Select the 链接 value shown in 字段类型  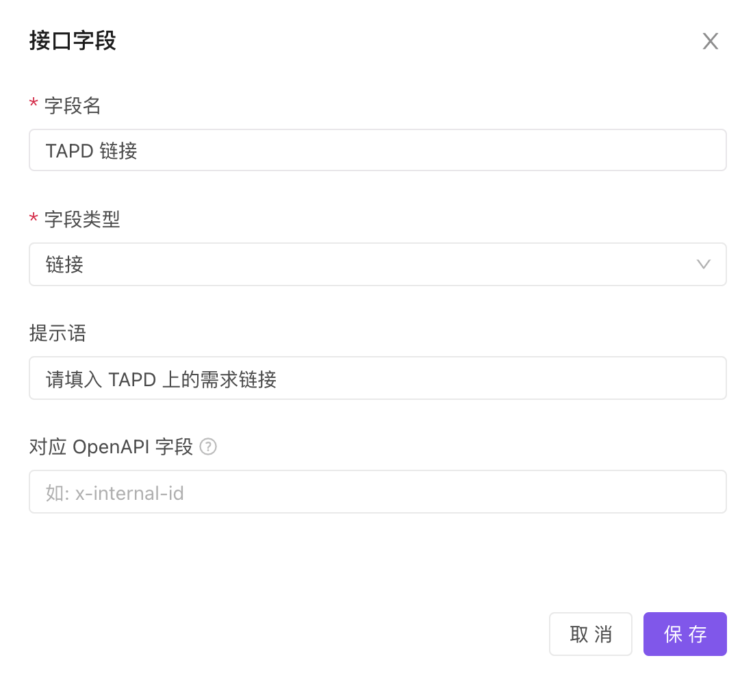65,264
